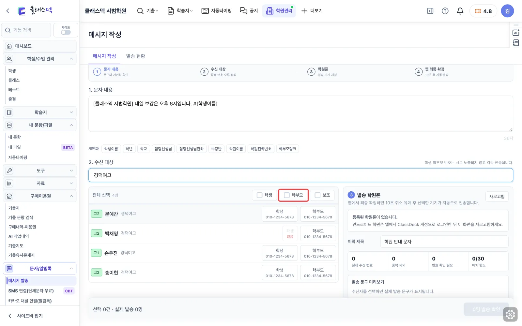
Task: Click the 새로고침 button
Action: 497,196
